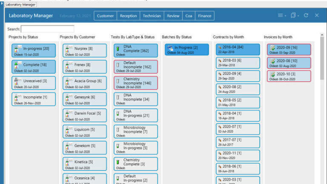Image resolution: width=327 pixels, height=184 pixels.
Task: Select the 2018-04 [1] contracts text
Action: click(232, 113)
